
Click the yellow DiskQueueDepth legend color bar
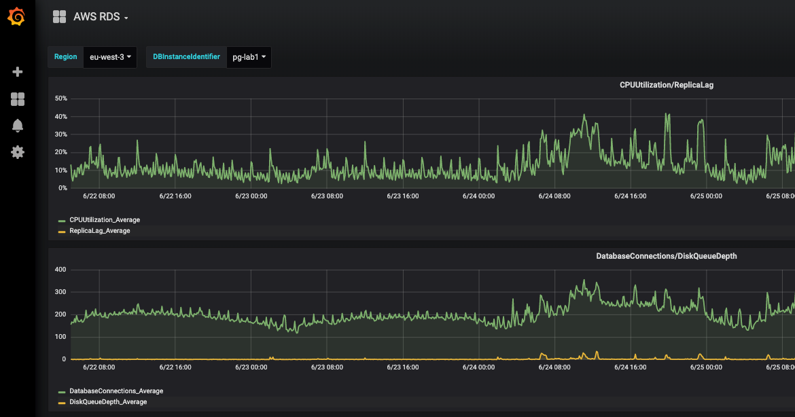[60, 401]
